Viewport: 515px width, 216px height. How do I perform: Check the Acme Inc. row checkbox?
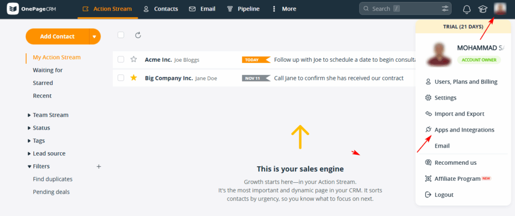pyautogui.click(x=121, y=59)
